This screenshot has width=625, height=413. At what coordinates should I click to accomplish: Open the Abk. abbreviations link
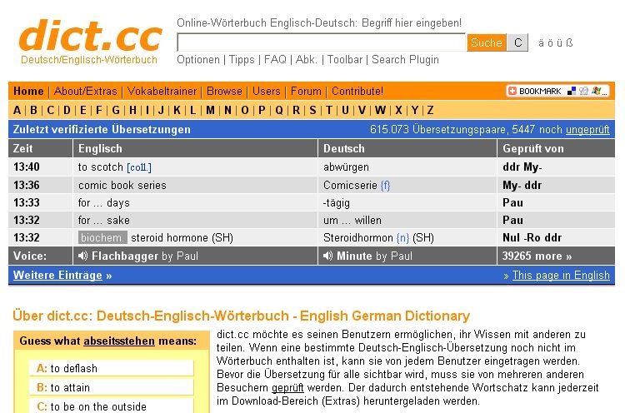(306, 60)
